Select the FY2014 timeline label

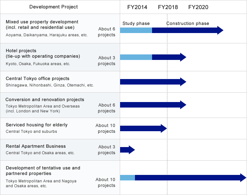(137, 7)
